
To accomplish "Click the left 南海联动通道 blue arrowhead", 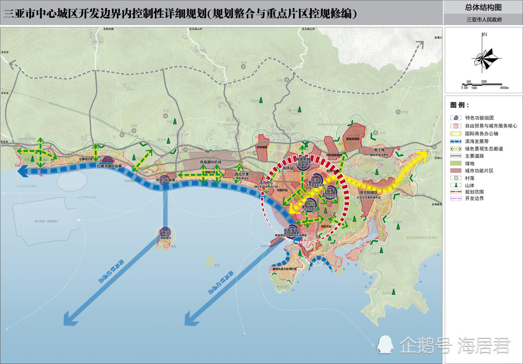I will (x=70, y=318).
